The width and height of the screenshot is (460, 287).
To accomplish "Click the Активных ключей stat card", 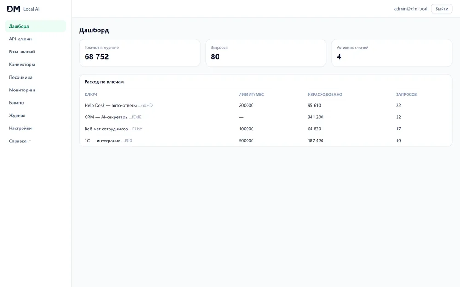I will tap(391, 53).
